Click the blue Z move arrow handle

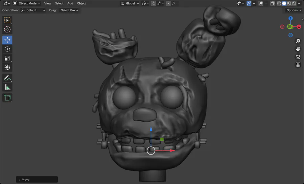[x=151, y=129]
